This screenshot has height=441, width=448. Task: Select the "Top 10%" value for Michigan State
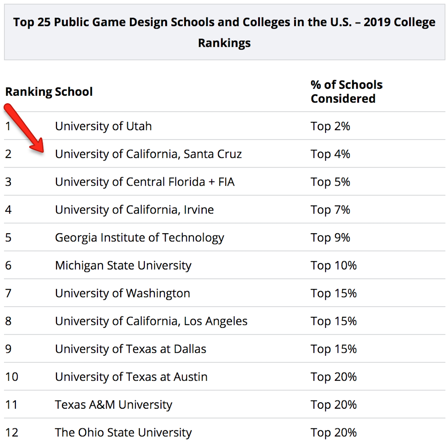point(333,265)
